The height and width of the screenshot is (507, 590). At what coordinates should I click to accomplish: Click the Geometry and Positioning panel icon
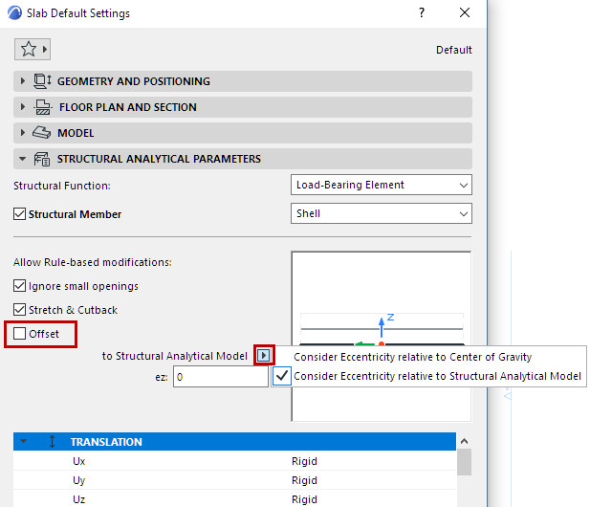tap(42, 81)
